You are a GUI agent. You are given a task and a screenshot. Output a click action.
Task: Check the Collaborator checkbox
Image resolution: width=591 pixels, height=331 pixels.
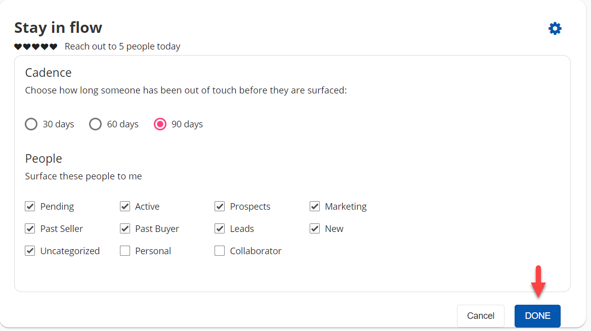[220, 251]
